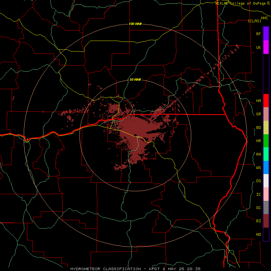Image resolution: width=271 pixels, height=271 pixels.
Task: Click the RF purple legend swatch
Action: (x=266, y=34)
